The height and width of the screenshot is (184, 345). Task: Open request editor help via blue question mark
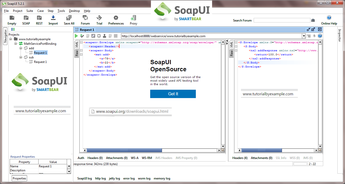(x=320, y=36)
